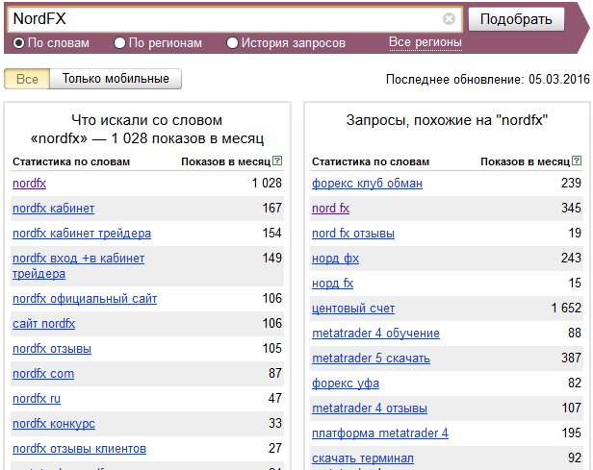Click the '243' value for норд фх

coord(572,259)
